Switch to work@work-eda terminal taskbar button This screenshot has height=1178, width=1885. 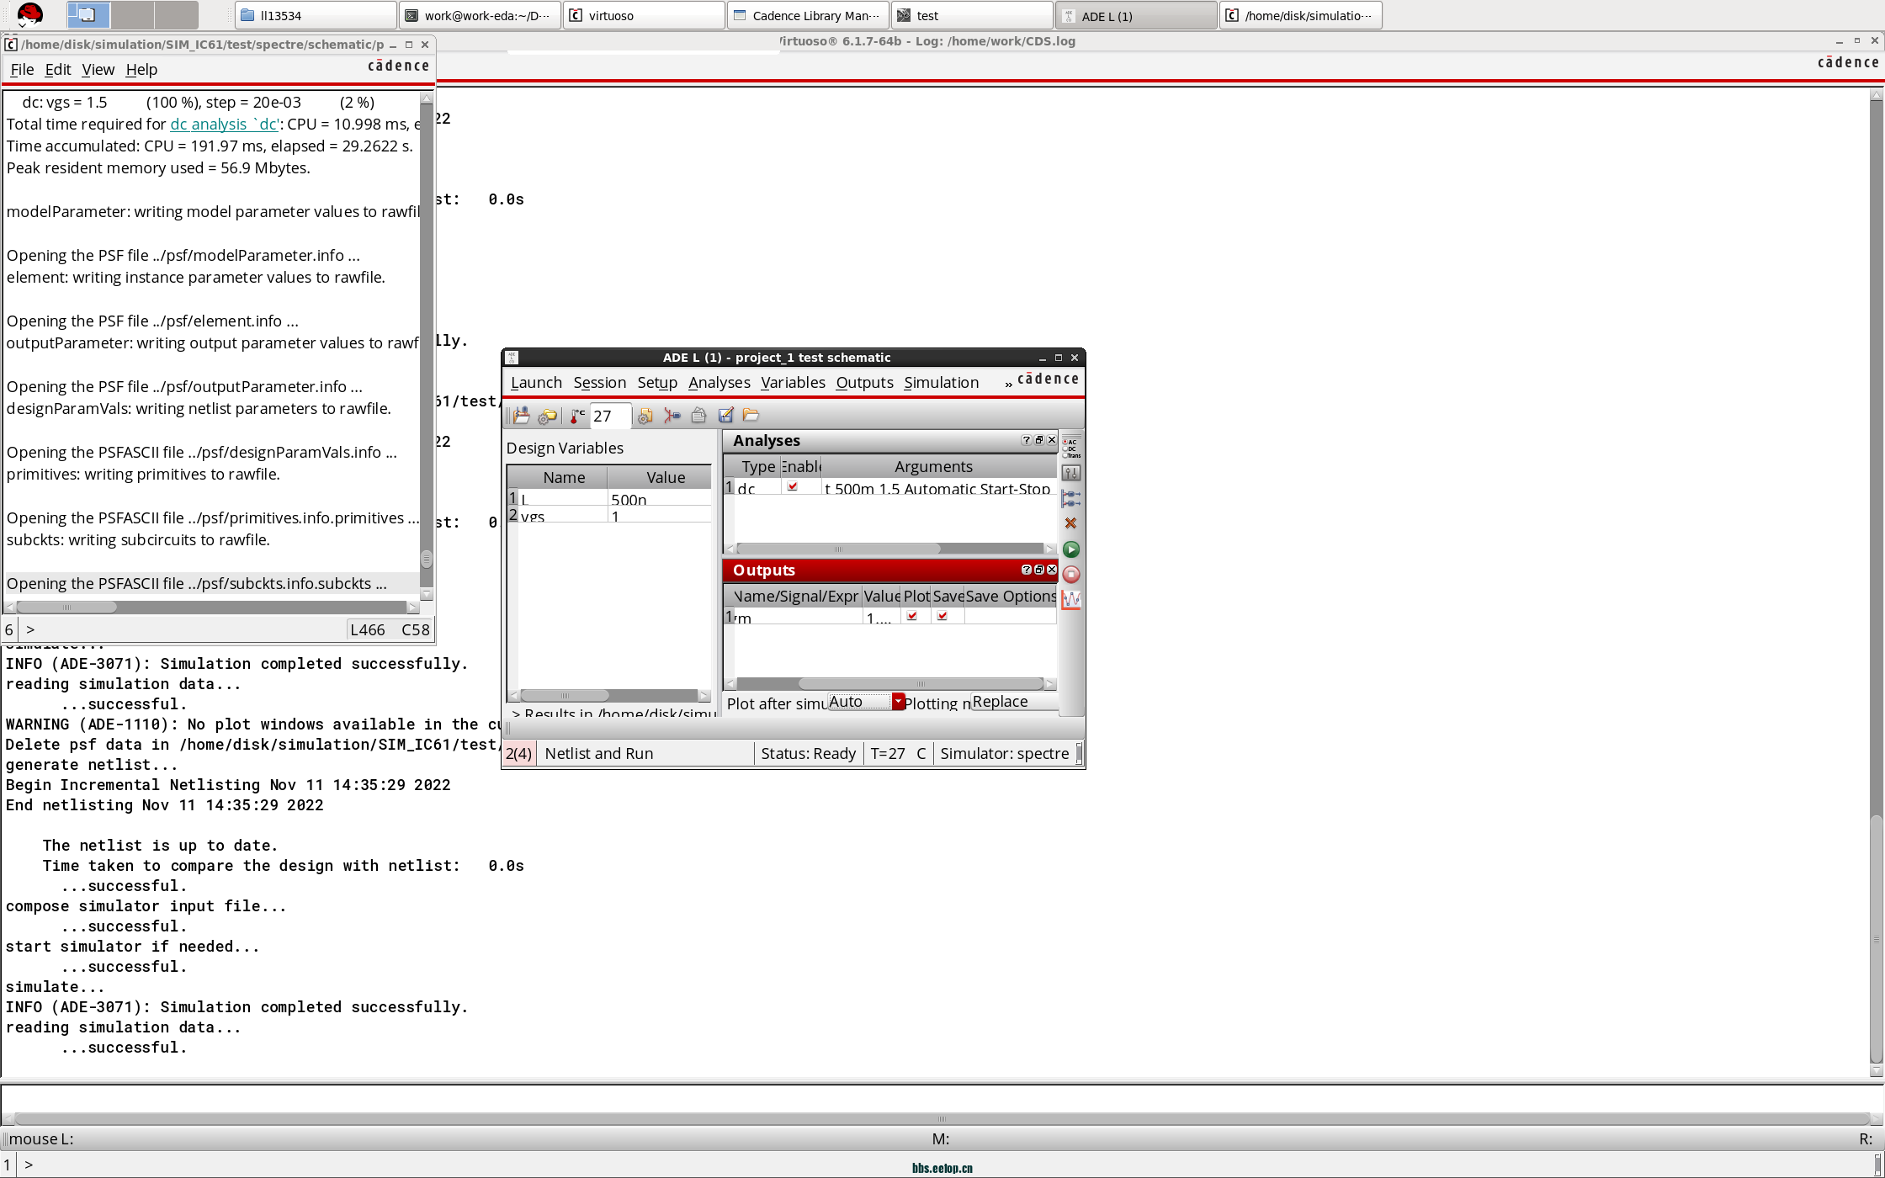click(480, 15)
